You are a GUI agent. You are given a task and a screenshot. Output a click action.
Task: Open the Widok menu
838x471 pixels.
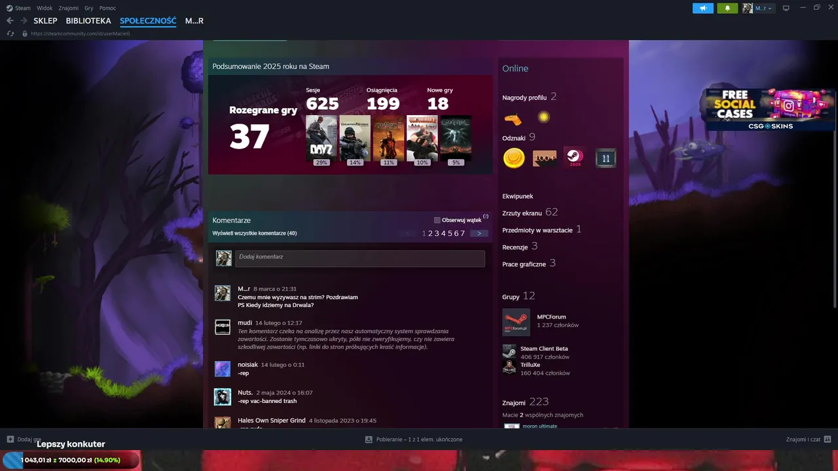(45, 8)
